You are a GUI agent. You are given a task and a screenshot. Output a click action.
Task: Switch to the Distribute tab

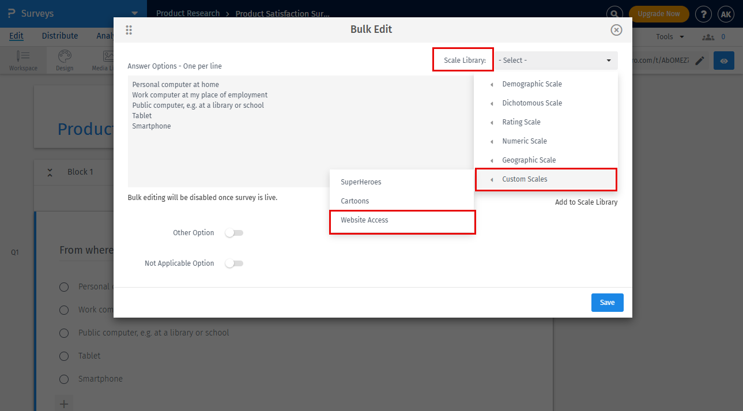(60, 35)
